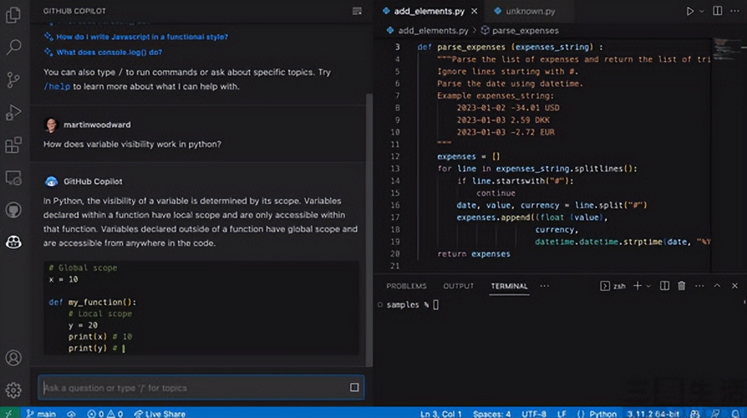The image size is (747, 418).
Task: Focus the Copilot chat question input
Action: 201,388
